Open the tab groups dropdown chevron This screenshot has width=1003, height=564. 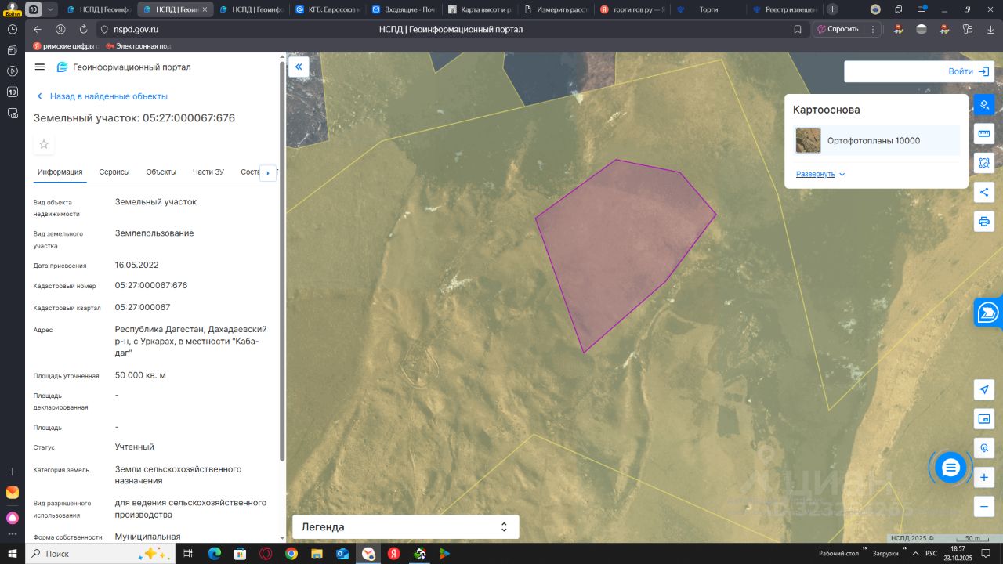(x=51, y=9)
